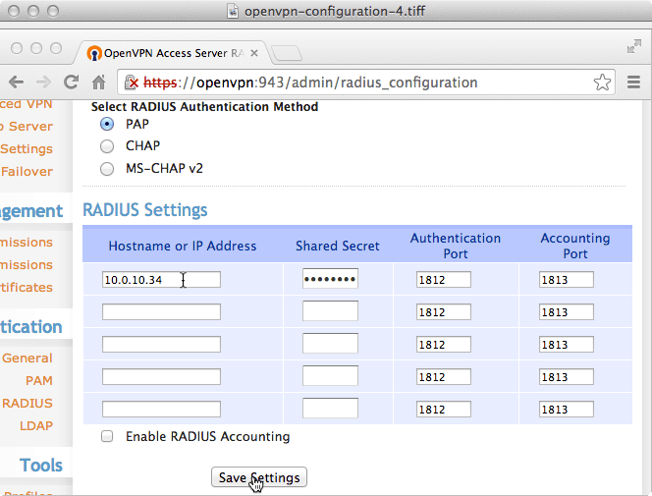Select the OpenVPN Access Server tab
Image resolution: width=652 pixels, height=496 pixels.
pyautogui.click(x=173, y=53)
